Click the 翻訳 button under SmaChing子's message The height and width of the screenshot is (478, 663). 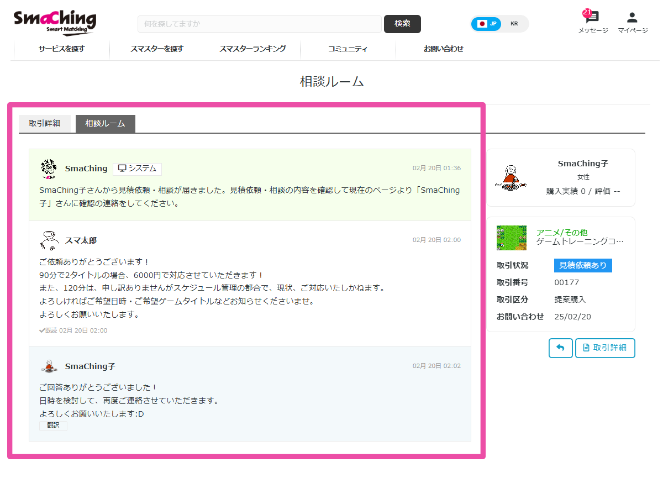pos(53,426)
